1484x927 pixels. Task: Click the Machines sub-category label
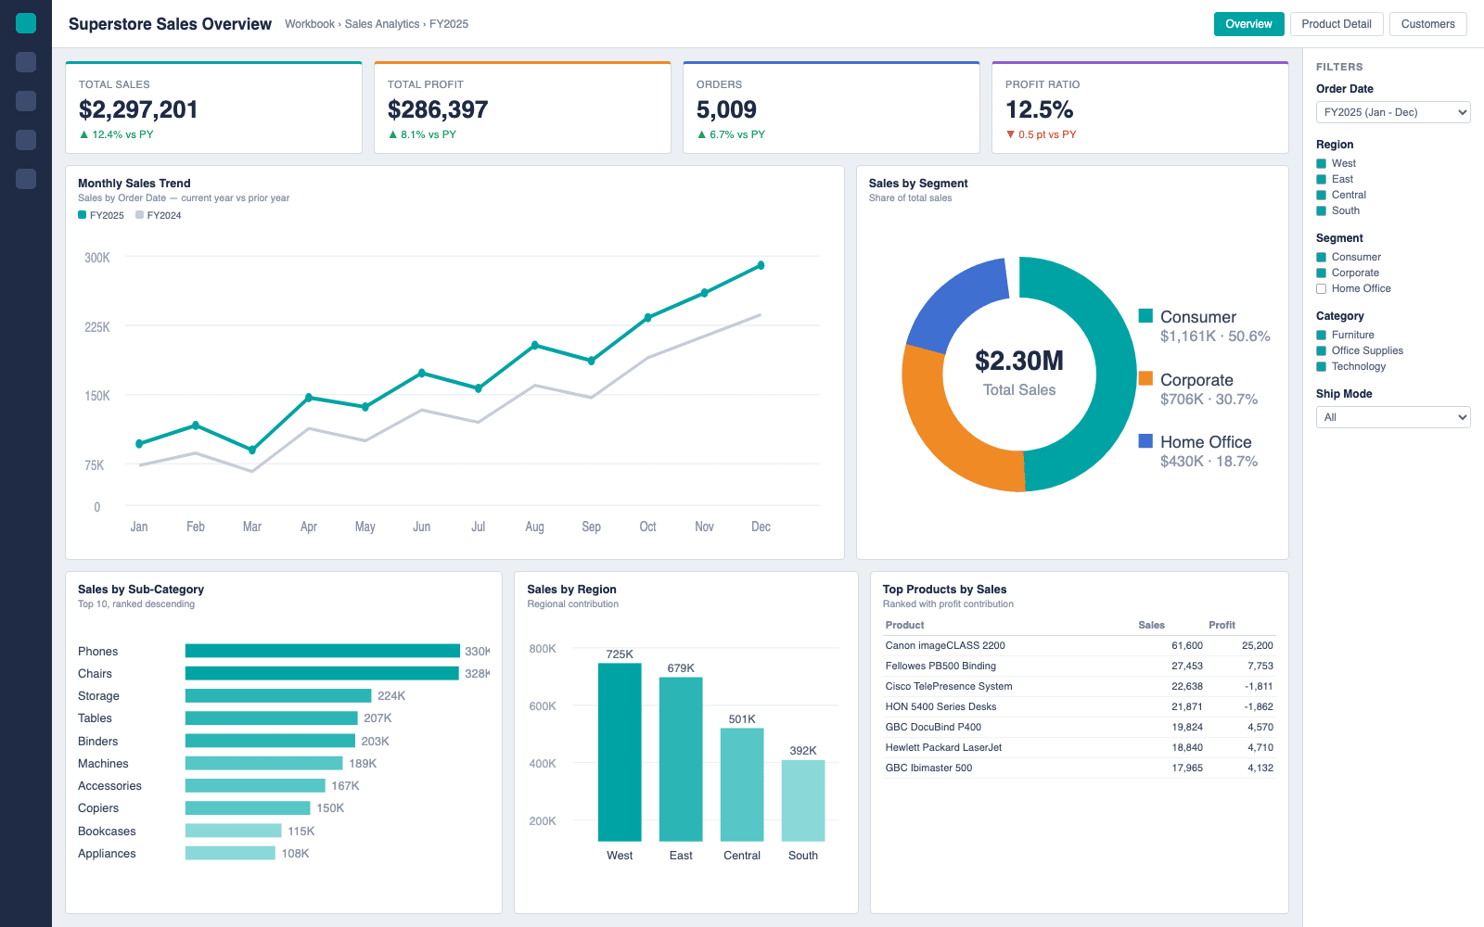[x=103, y=764]
